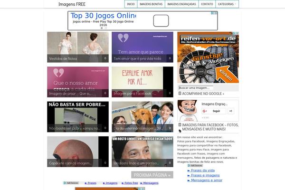Viewport: 285px width, 190px height.
Task: Go to PROXIMA PÁGINA
Action: pos(152,175)
